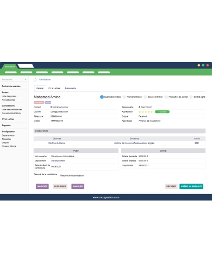The image size is (212, 263).
Task: Click the Mobile number value
Action: pyautogui.click(x=57, y=121)
